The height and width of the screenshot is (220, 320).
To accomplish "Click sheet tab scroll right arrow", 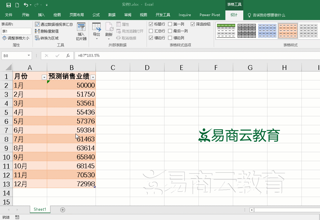I will coord(17,210).
